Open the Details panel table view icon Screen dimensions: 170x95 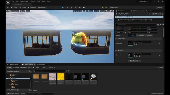click(158, 25)
